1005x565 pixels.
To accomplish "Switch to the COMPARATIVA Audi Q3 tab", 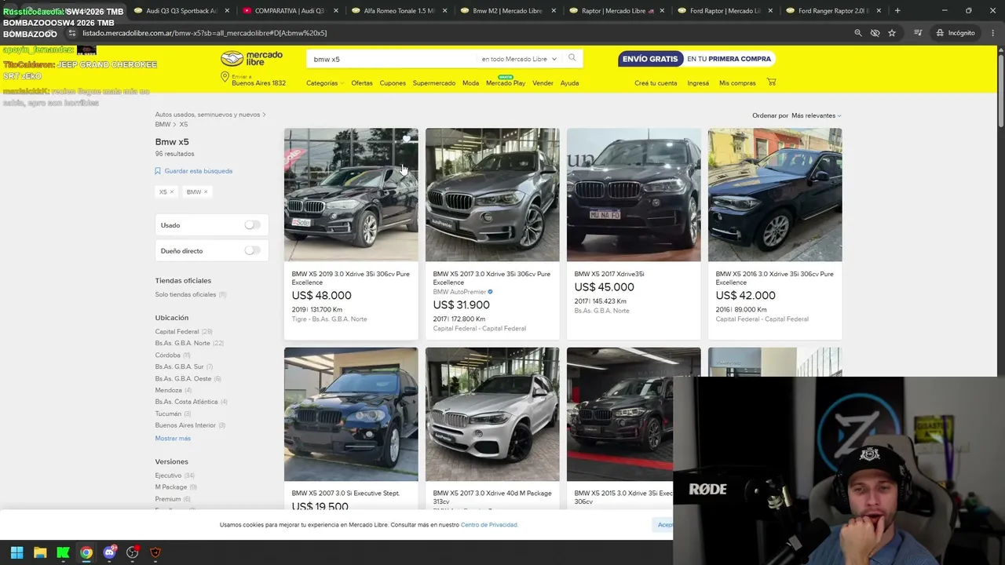I will (288, 11).
